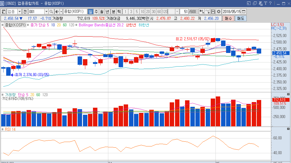This screenshot has width=291, height=163.
Task: Click the search magnifier icon
Action: [x=51, y=12]
